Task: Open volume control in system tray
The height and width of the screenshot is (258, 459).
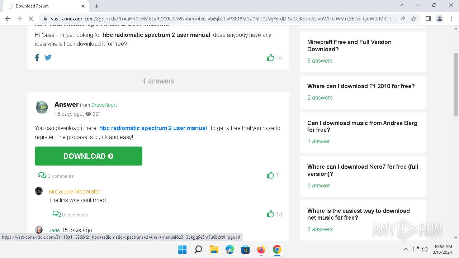Action: [x=425, y=249]
